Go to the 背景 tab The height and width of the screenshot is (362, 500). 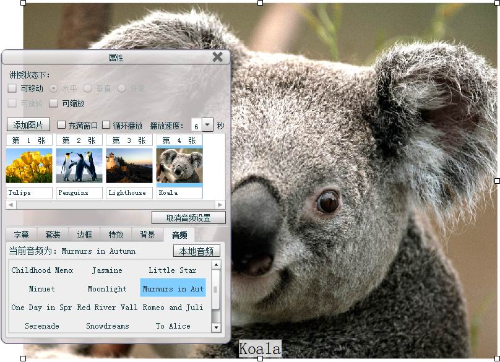(x=147, y=235)
